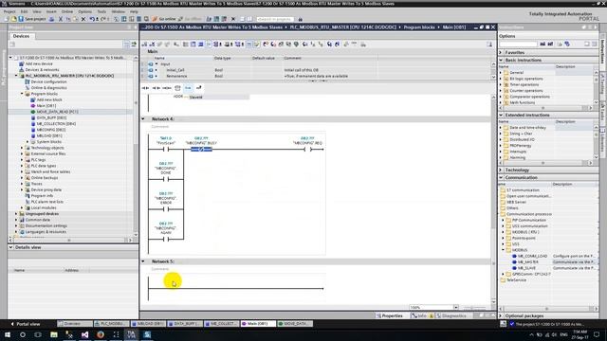The image size is (607, 341).
Task: Switch to the Properties tab
Action: 390,315
